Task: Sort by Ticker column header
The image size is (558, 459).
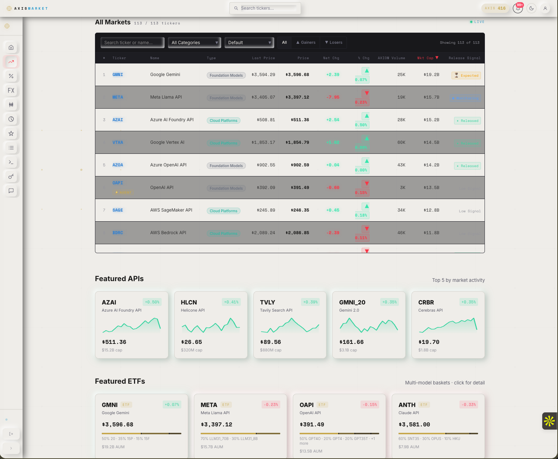Action: (119, 58)
